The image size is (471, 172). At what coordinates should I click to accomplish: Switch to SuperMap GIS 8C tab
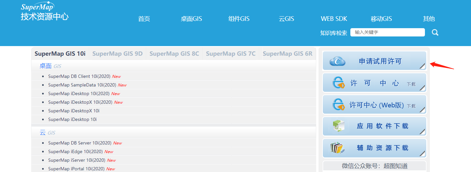[x=174, y=54]
